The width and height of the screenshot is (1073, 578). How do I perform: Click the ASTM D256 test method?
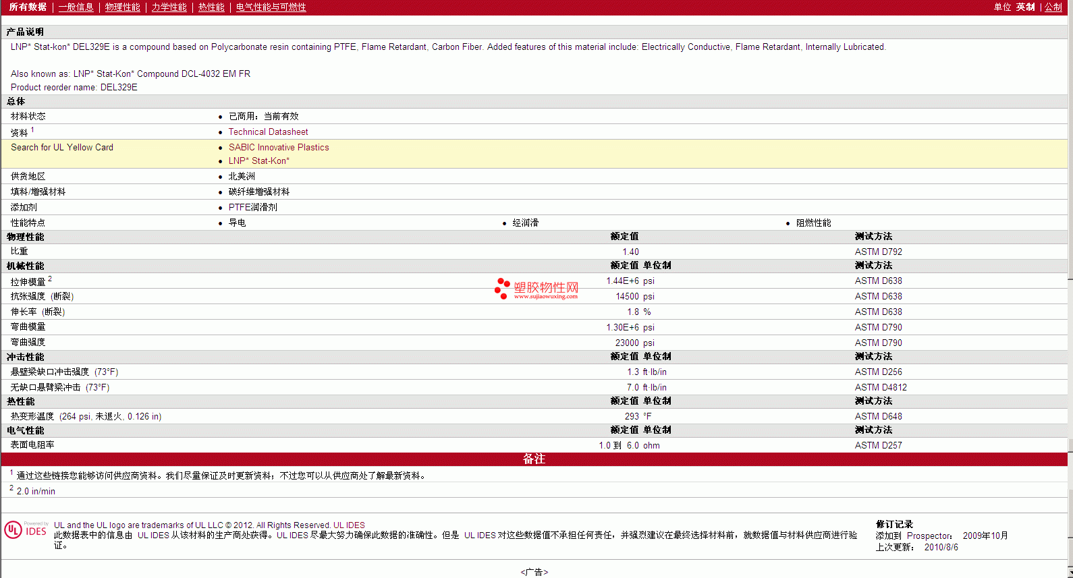[878, 372]
